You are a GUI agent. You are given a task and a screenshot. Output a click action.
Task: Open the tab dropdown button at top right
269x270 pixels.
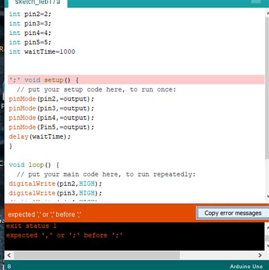pos(256,2)
